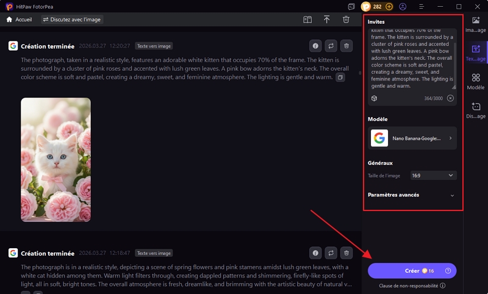This screenshot has height=294, width=488.
Task: Switch to the Modèle sidebar tab
Action: [x=475, y=81]
